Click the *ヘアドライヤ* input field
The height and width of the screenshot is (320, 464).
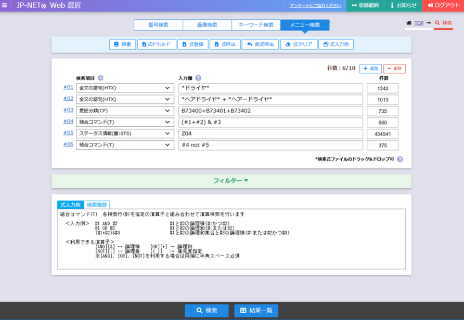click(270, 99)
